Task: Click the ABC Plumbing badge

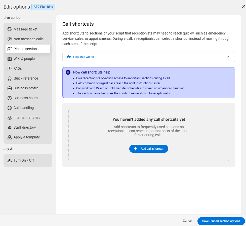Action: coord(43,7)
